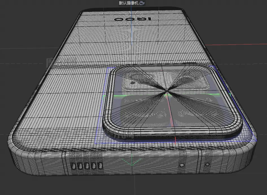Viewport: 267px width, 195px height.
Task: Click the camera icon beside 默认摄像机
Action: coord(143,3)
